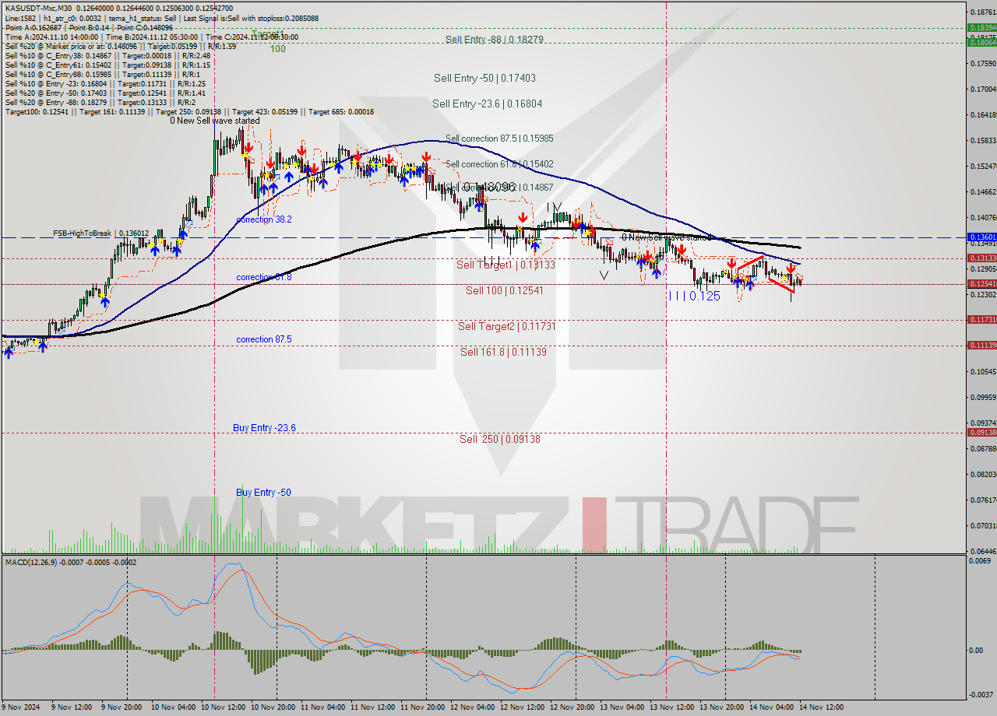Click the 'correction 38.2' chart label

263,219
